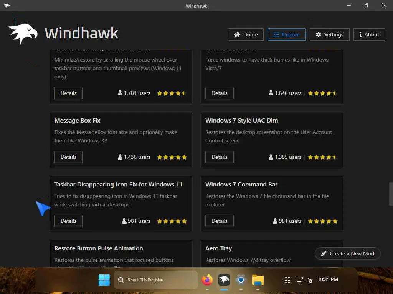Click the taskbar search box

tap(156, 280)
